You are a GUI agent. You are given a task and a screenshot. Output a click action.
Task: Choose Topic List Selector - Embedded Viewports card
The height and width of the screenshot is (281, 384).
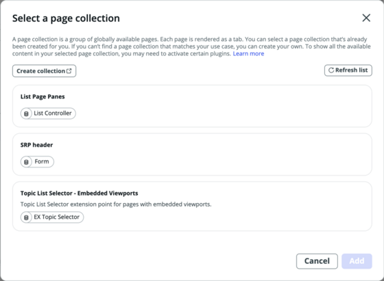[192, 206]
